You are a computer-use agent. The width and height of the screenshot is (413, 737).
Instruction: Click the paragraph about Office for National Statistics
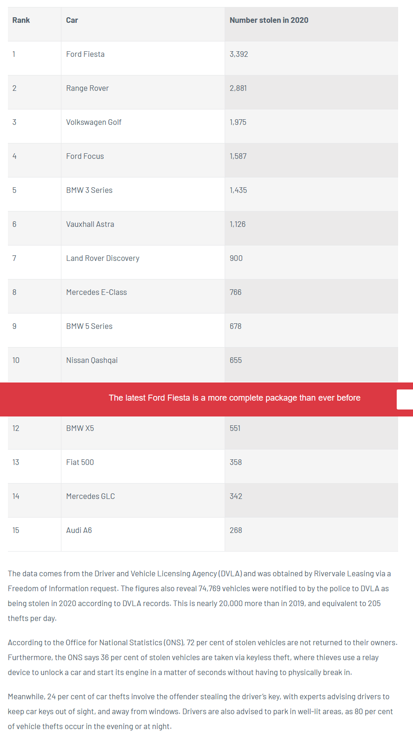click(203, 657)
